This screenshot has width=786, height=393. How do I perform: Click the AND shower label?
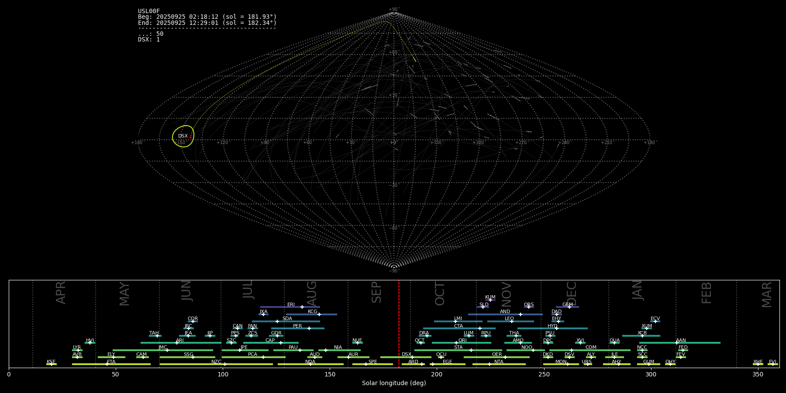(505, 312)
